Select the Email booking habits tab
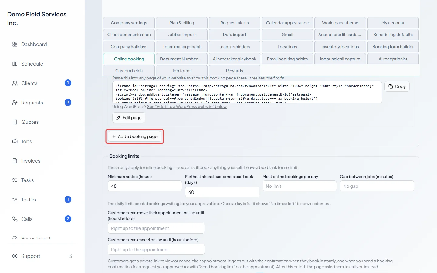The image size is (437, 273). pyautogui.click(x=287, y=59)
